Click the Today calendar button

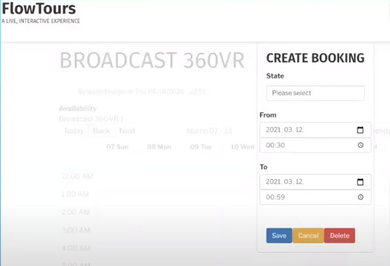click(74, 131)
